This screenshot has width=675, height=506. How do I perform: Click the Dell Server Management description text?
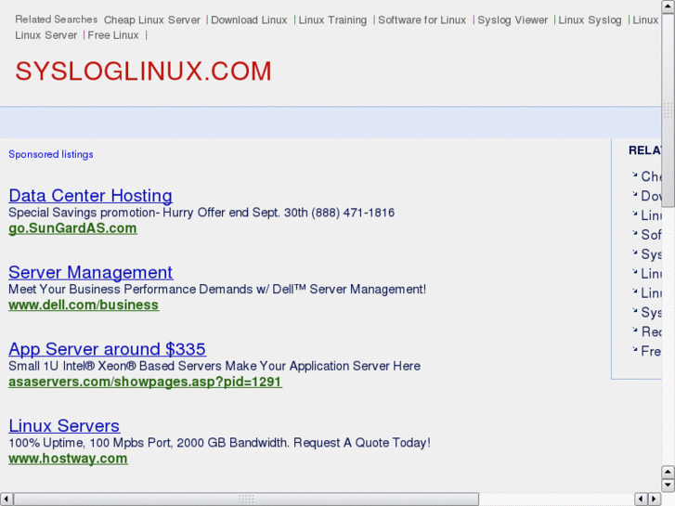tap(217, 289)
